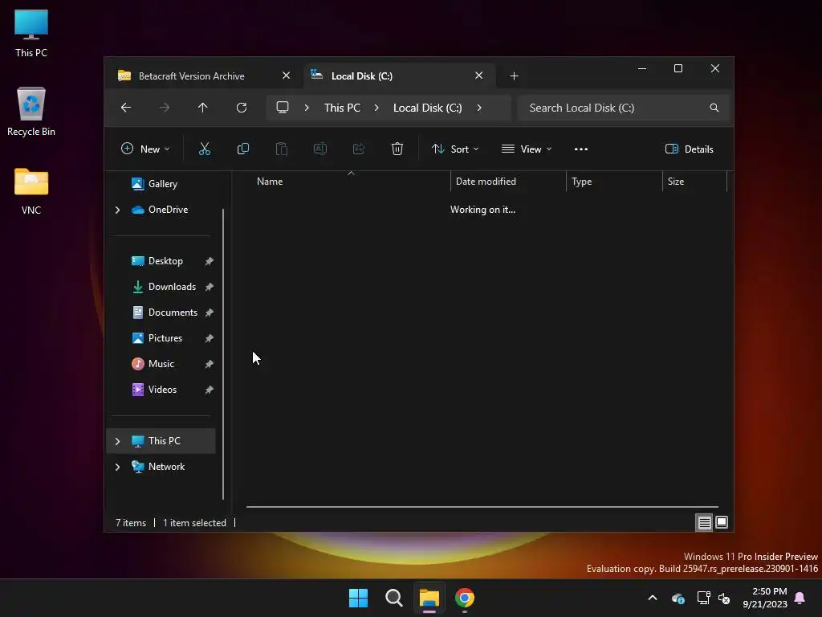
Task: Go back with the left arrow
Action: point(126,108)
